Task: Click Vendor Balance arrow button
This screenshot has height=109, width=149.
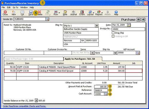Action: pos(36,100)
